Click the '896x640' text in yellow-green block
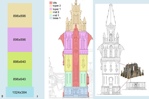Viewport: 149px width, 99px height. click(x=19, y=62)
